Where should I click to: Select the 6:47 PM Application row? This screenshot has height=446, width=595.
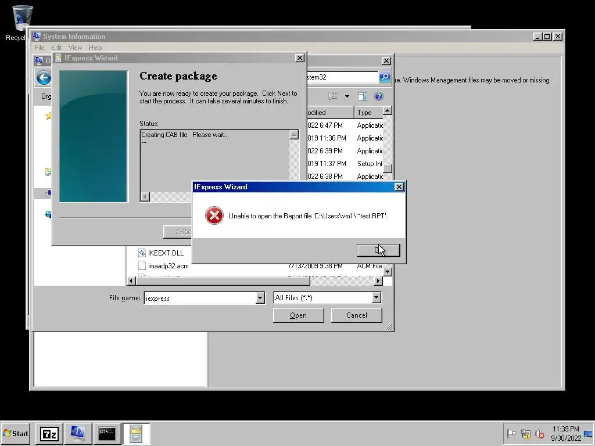[x=345, y=125]
